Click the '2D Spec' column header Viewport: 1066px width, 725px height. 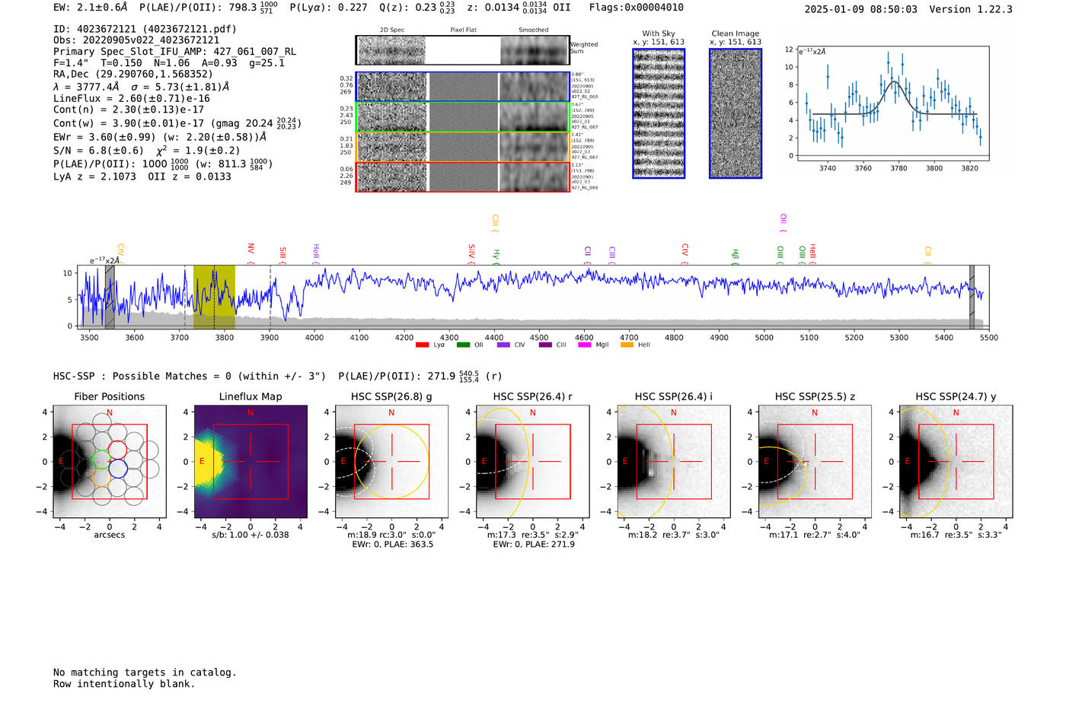coord(391,30)
